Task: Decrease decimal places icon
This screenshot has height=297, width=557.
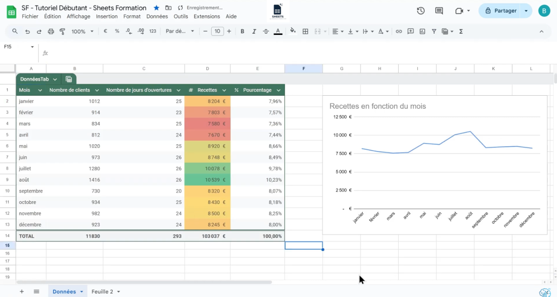Action: coord(128,31)
